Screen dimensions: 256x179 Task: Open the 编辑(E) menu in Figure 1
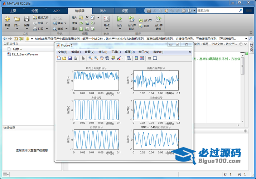[76, 52]
